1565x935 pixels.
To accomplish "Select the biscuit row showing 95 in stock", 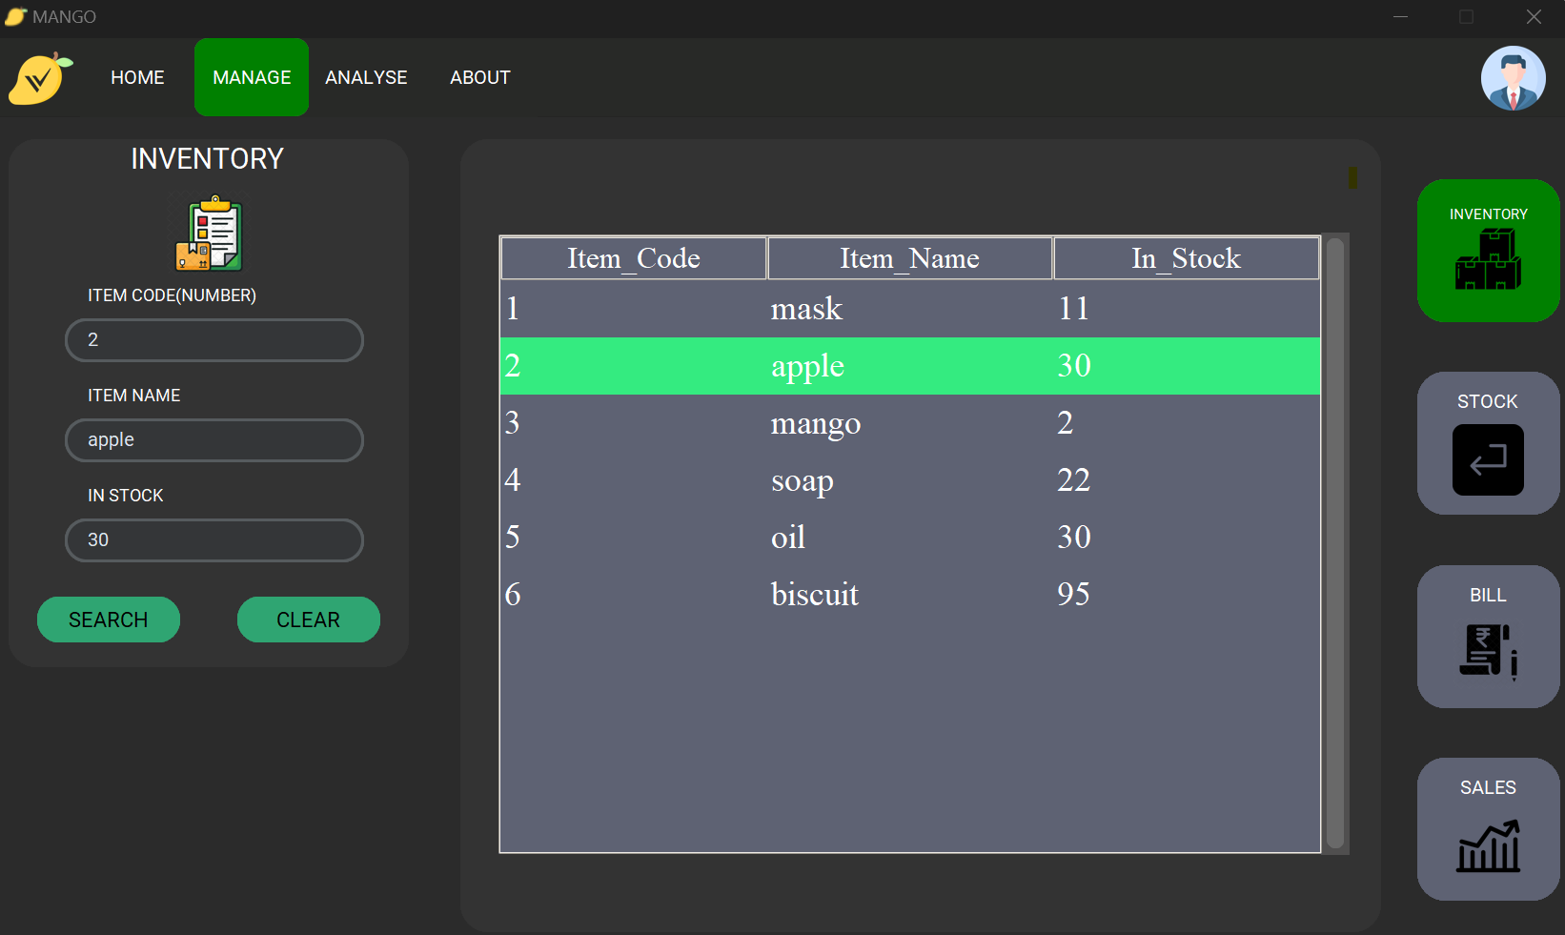I will [815, 594].
